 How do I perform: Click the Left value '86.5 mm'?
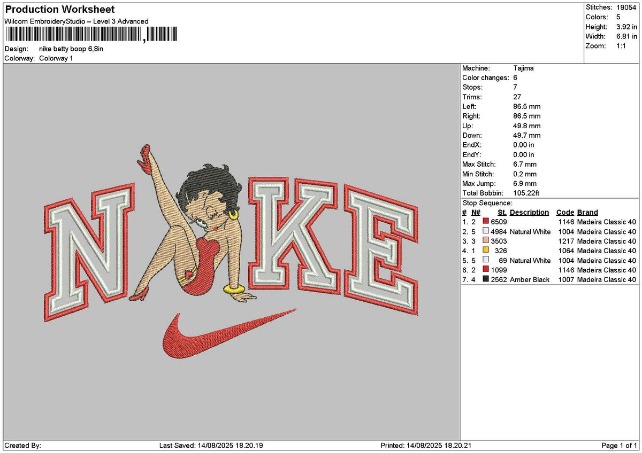click(x=527, y=106)
